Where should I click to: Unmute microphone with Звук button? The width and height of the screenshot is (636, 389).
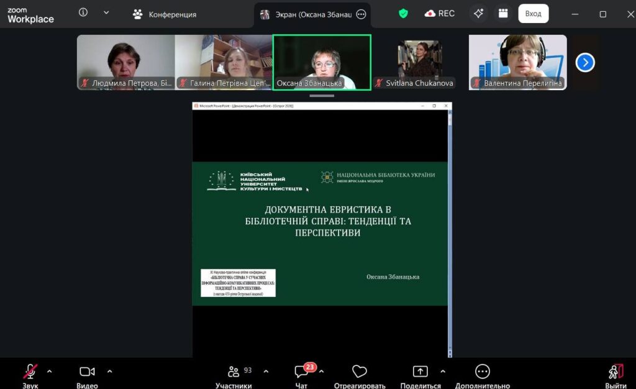[x=30, y=375]
